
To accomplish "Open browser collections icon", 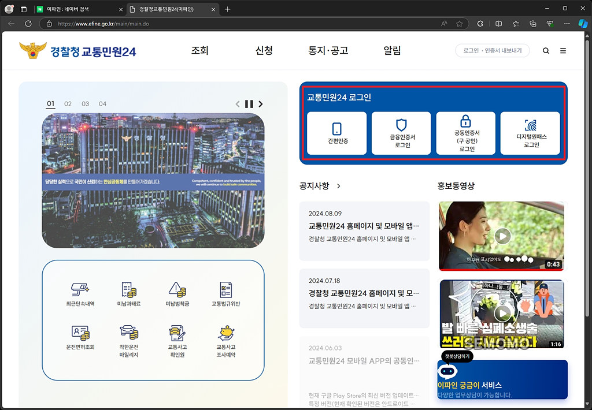I will pyautogui.click(x=532, y=24).
